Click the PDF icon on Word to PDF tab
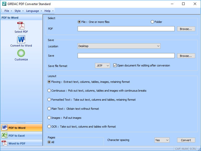 [x=5, y=143]
